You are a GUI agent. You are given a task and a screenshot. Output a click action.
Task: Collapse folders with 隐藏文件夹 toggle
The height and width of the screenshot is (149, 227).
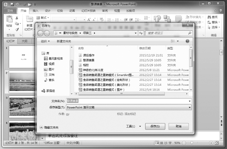coord(49,127)
